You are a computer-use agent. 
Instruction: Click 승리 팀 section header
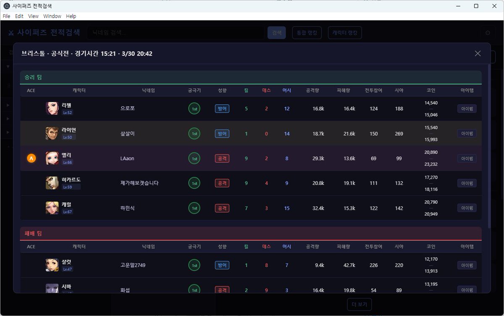(251, 77)
